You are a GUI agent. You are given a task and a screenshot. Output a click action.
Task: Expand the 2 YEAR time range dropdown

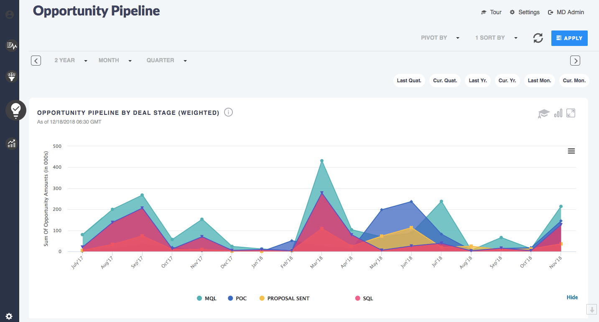pos(71,60)
